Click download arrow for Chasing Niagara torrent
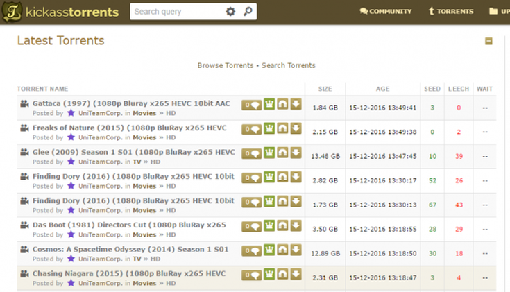Screen dimensions: 510x292 296,274
